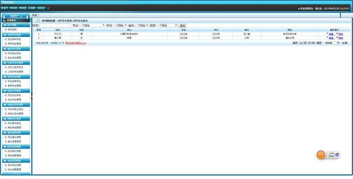Open 其他学生管理 list item

tap(14, 128)
